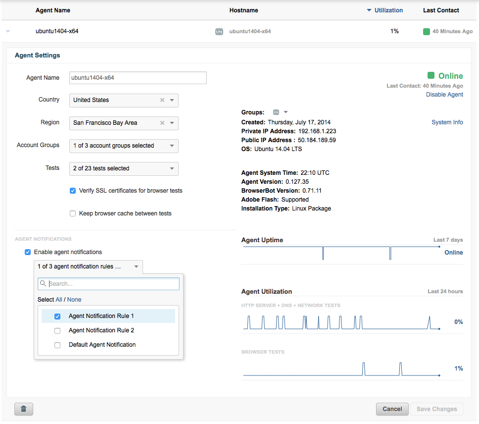479x424 pixels.
Task: Click the trash delete agent icon
Action: point(24,409)
